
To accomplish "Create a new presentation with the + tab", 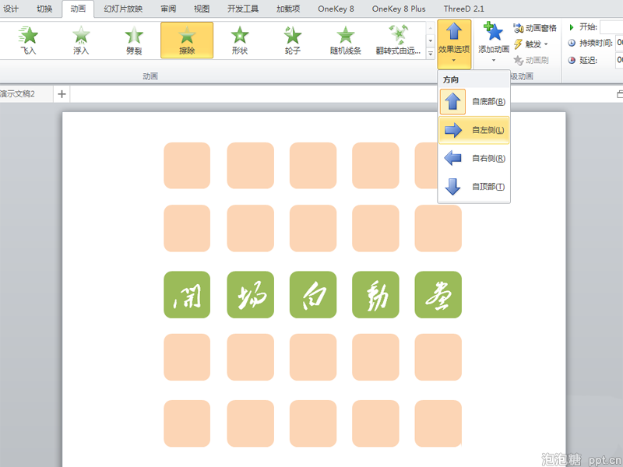I will coord(61,93).
